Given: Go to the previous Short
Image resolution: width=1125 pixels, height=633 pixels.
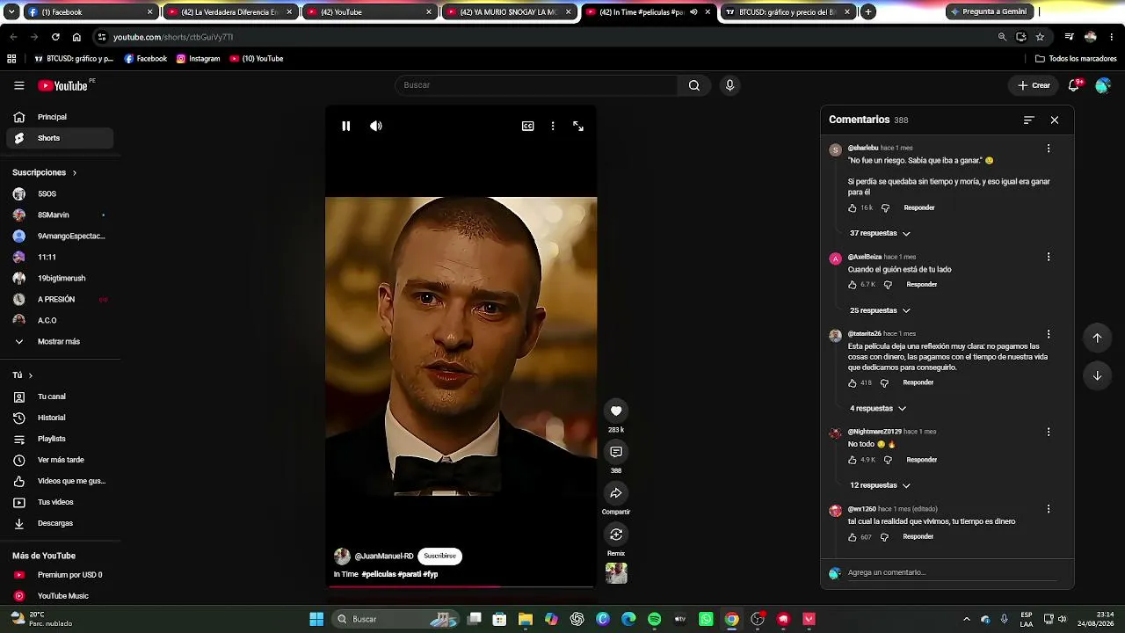Looking at the screenshot, I should 1097,338.
